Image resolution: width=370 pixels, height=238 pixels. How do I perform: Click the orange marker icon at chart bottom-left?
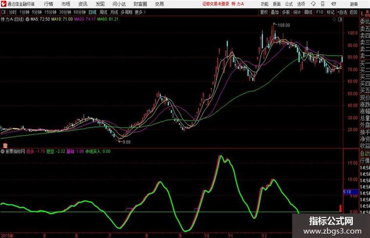[x=5, y=146]
